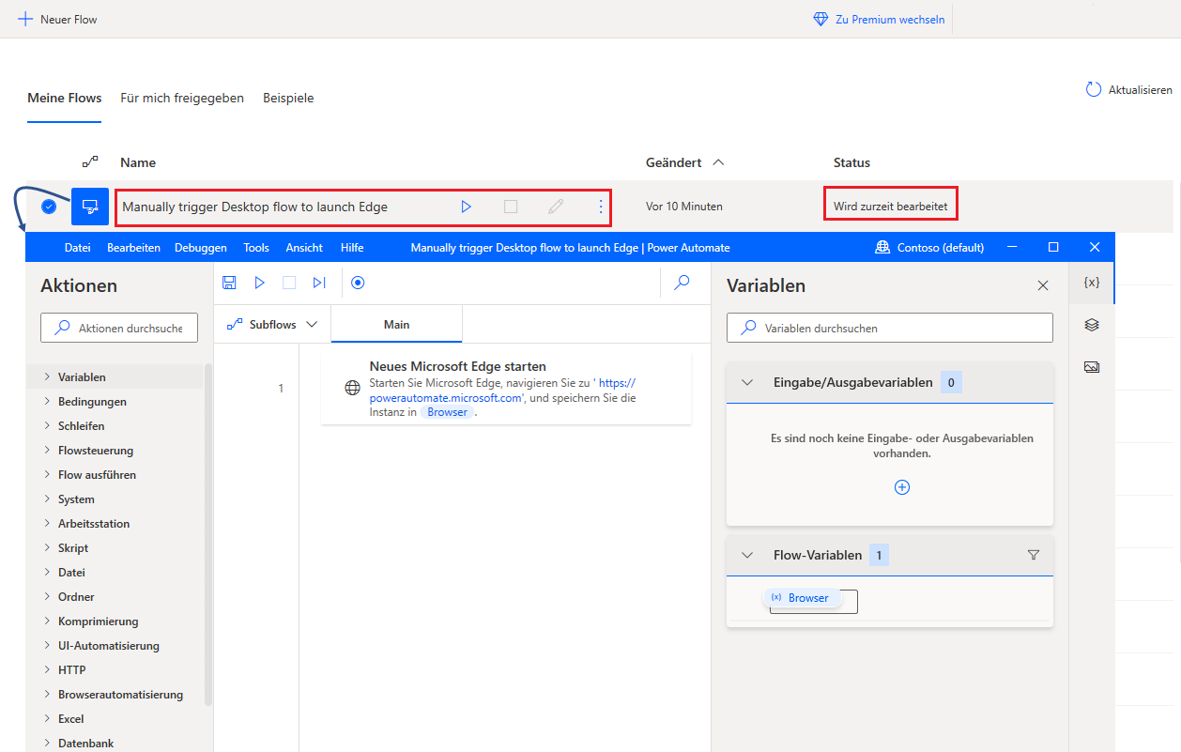Image resolution: width=1181 pixels, height=752 pixels.
Task: Expand HTTP action group
Action: click(115, 670)
